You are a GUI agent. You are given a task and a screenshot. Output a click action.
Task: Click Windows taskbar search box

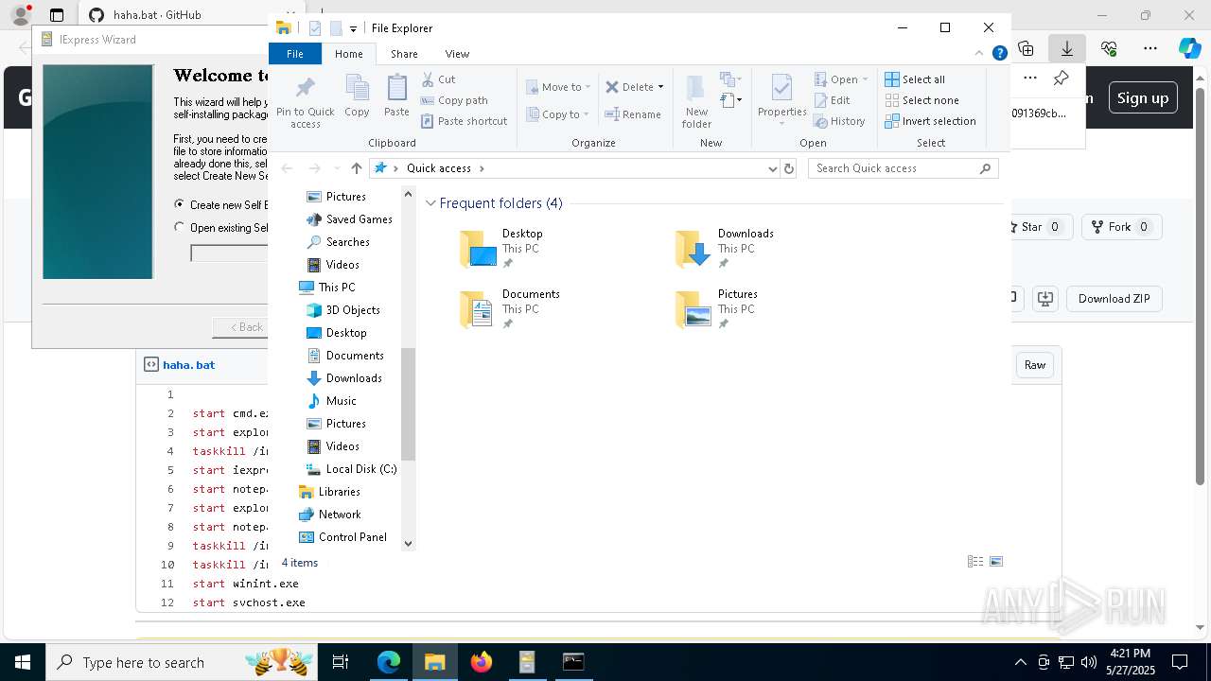click(x=183, y=663)
